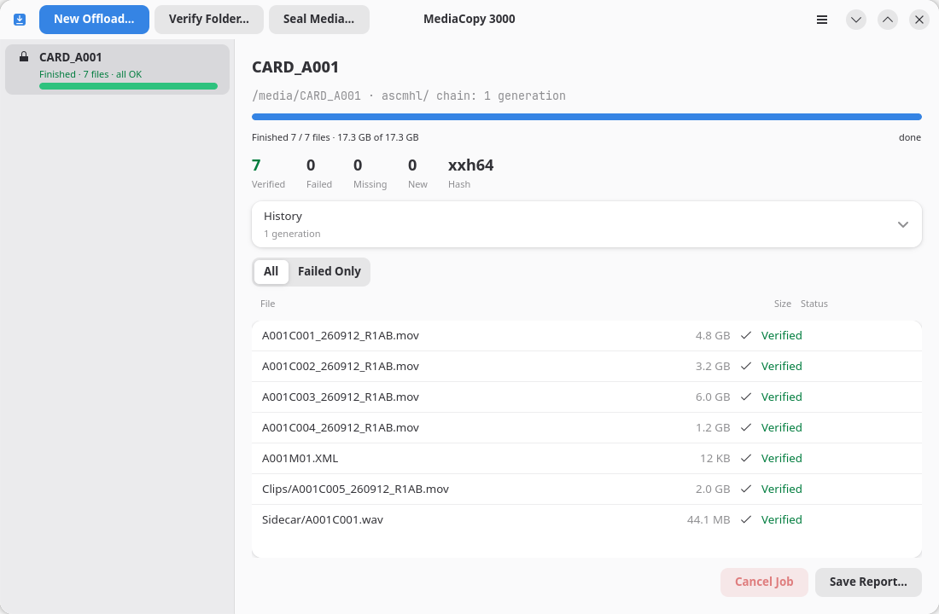Click the /media/CARD_A001 path text
Image resolution: width=939 pixels, height=614 pixels.
click(306, 96)
